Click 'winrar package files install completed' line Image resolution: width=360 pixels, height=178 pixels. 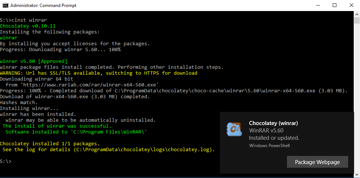112,67
